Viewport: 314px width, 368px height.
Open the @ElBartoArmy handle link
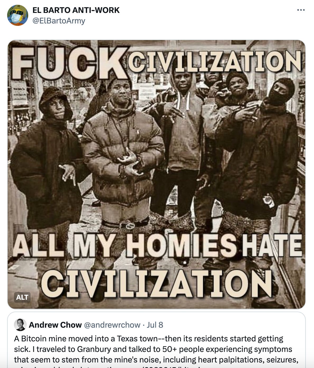pos(59,21)
